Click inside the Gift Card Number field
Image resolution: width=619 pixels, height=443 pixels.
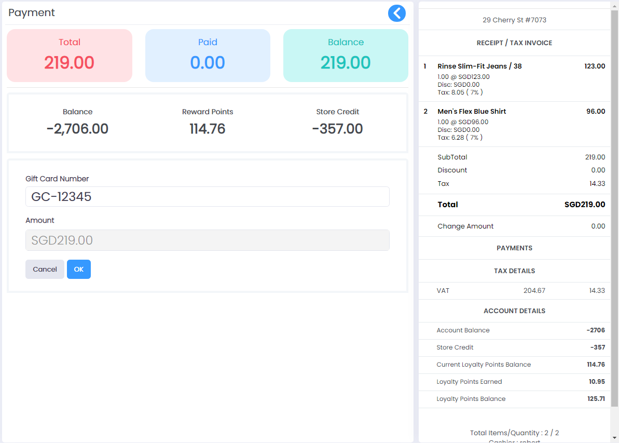coord(207,196)
